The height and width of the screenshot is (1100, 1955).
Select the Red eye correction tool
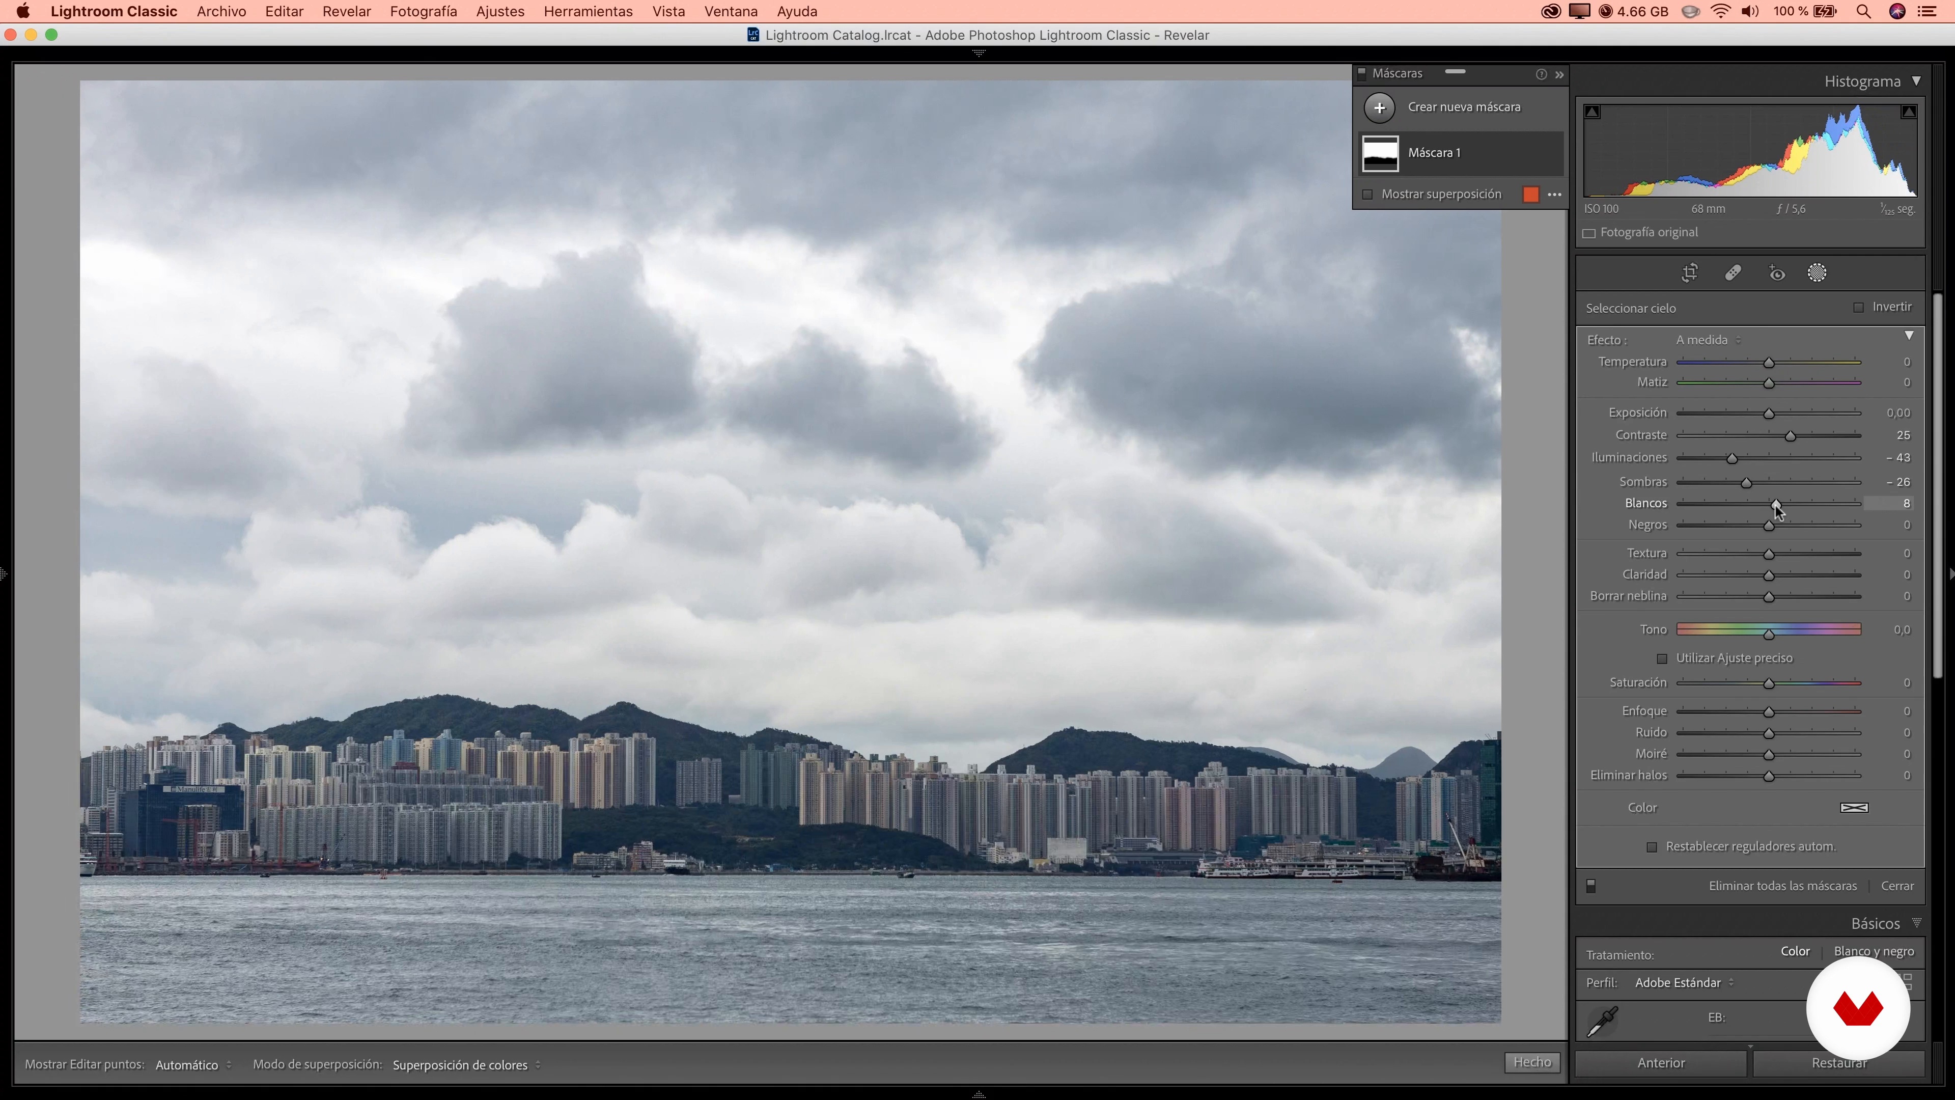(x=1777, y=273)
